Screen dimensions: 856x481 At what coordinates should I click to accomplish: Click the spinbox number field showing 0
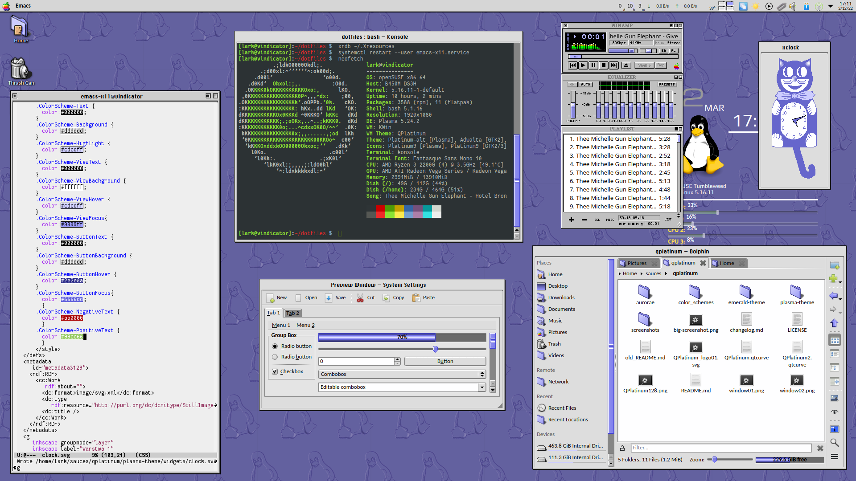point(356,361)
